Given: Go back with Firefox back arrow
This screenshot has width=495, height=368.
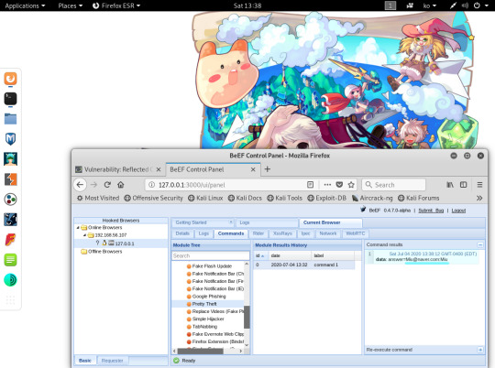Looking at the screenshot, I should pyautogui.click(x=80, y=185).
